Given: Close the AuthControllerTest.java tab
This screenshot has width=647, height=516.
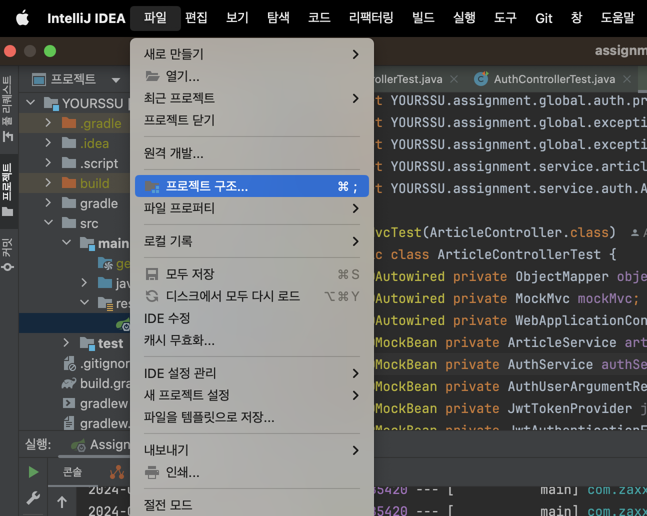Looking at the screenshot, I should point(627,79).
